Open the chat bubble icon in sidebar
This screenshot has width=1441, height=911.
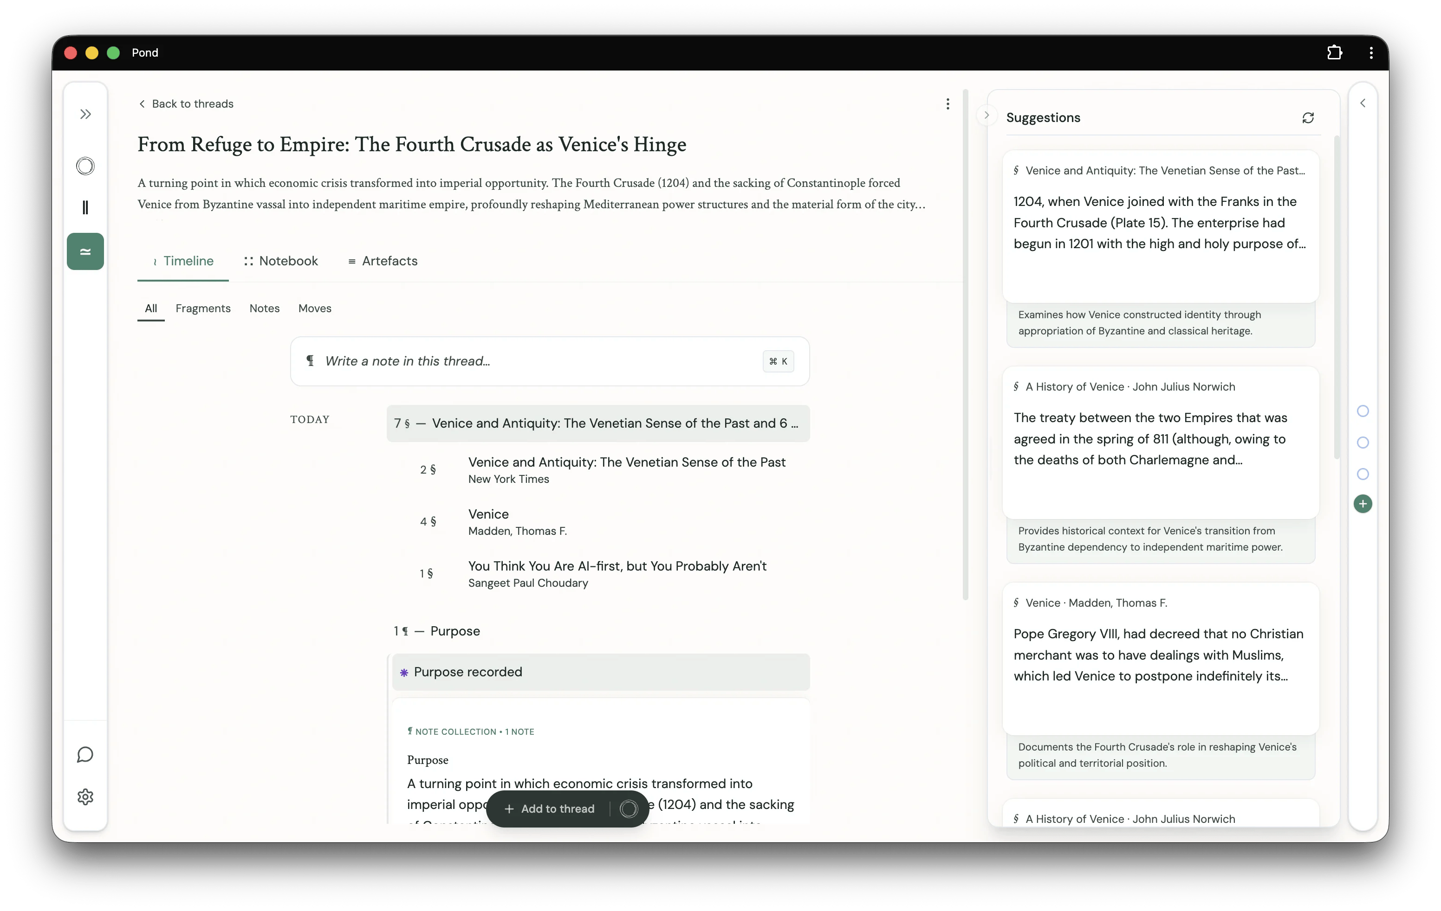[x=85, y=754]
